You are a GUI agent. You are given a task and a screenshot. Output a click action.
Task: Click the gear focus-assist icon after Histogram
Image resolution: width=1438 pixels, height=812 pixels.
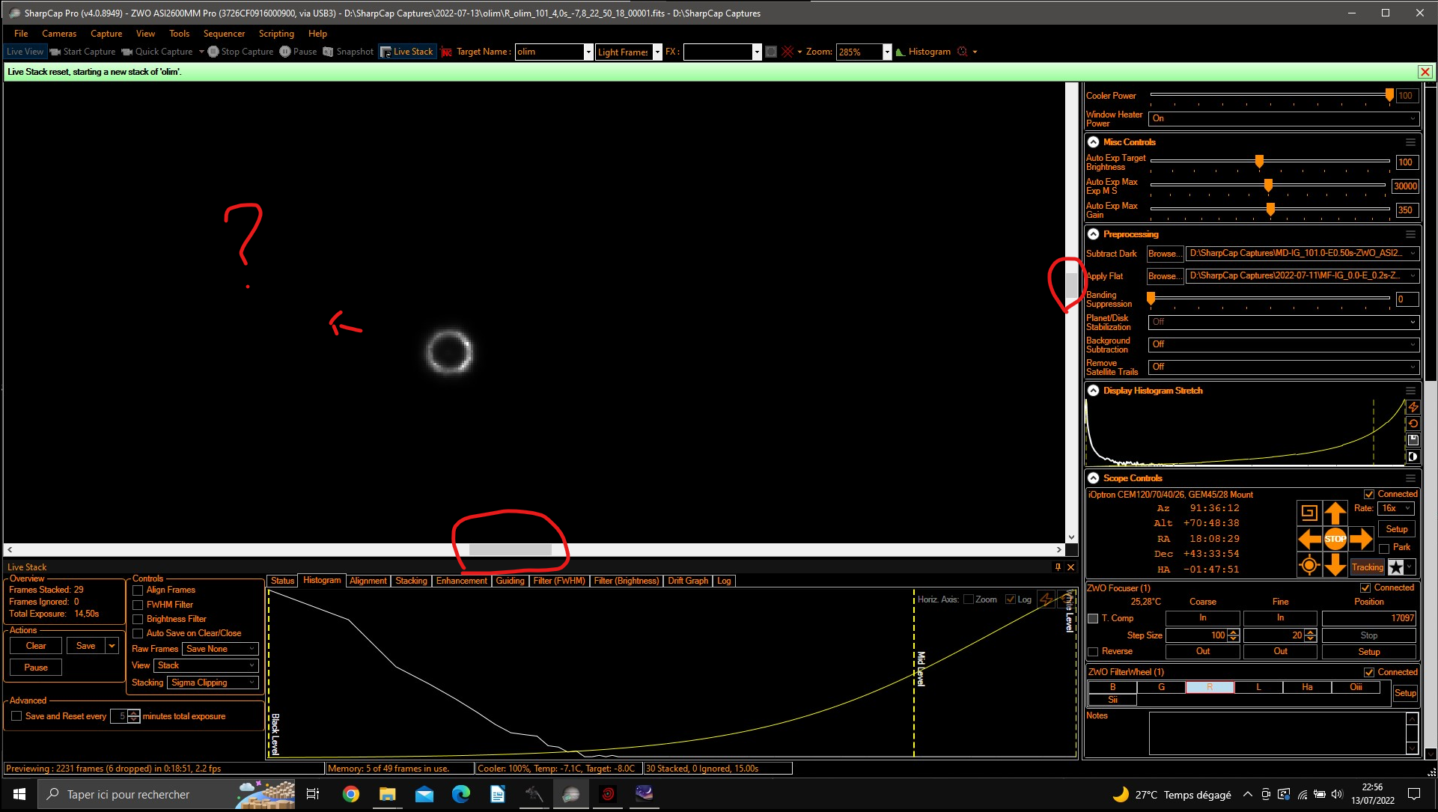[963, 52]
